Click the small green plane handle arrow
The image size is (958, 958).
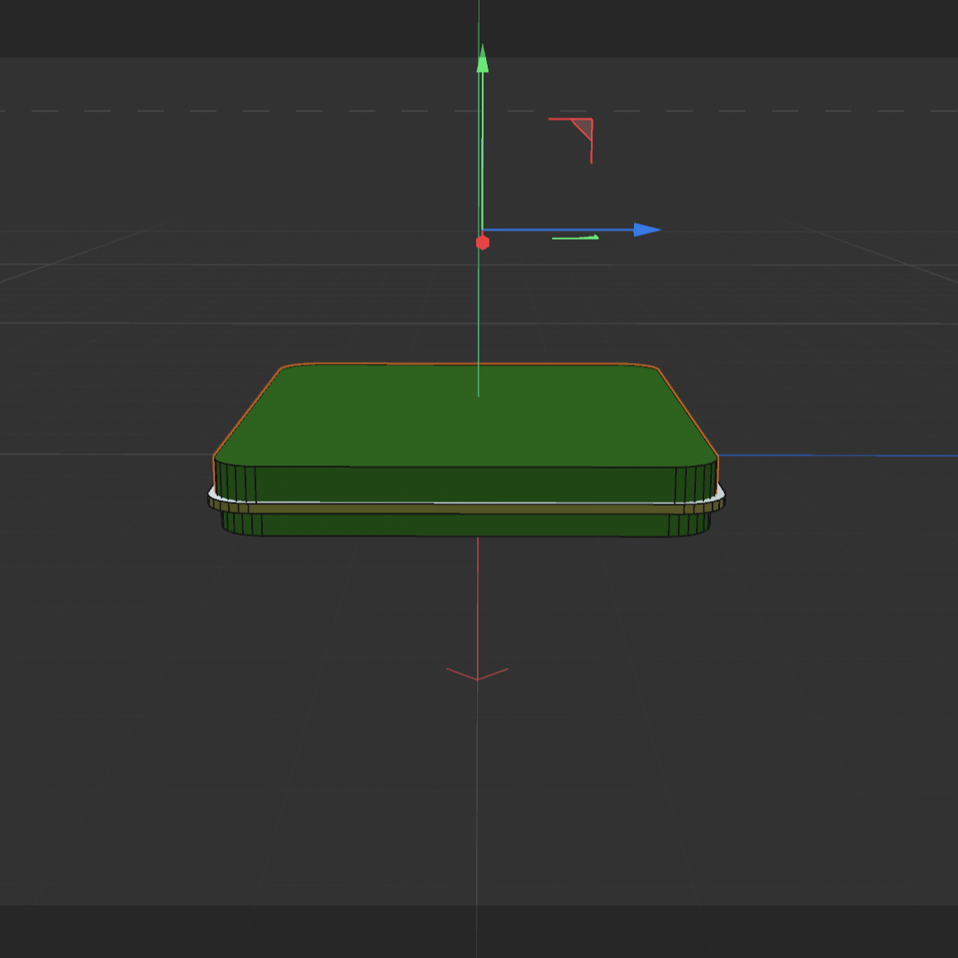574,236
